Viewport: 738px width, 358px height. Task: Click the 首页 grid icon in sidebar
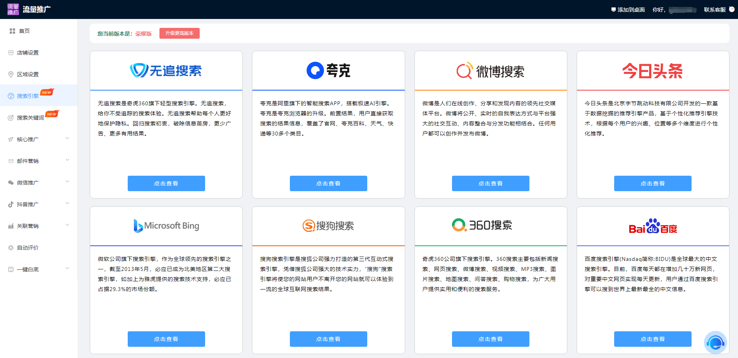click(12, 31)
